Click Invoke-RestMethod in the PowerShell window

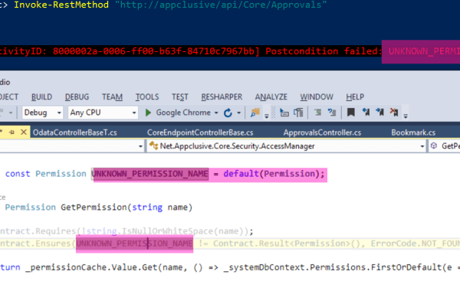(x=61, y=5)
